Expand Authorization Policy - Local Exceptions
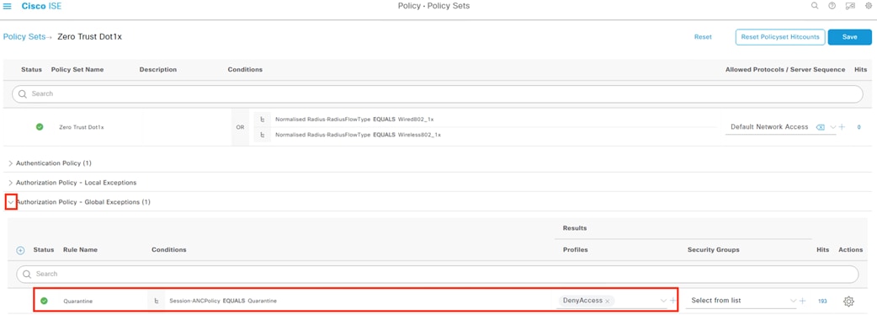Viewport: 877px width, 315px height. (x=11, y=183)
